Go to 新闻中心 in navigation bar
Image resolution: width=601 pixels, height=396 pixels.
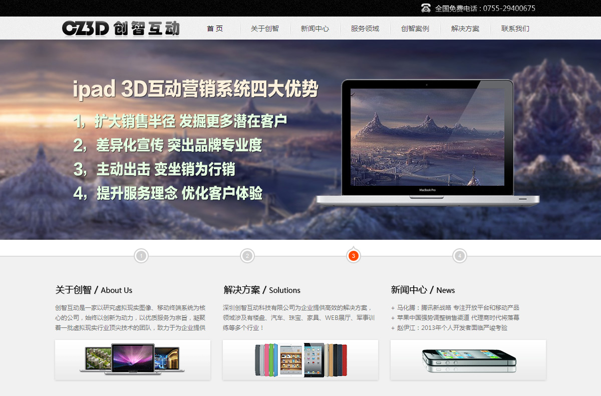315,29
